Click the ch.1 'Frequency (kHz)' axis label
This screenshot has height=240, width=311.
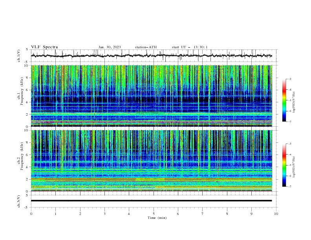click(22, 91)
